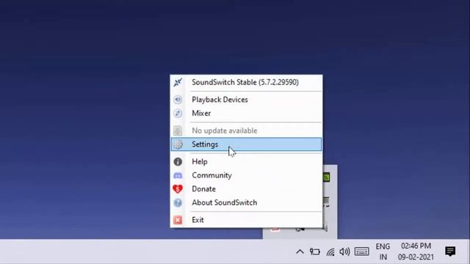470x264 pixels.
Task: Click the SoundSwitch Stable version header
Action: tap(246, 82)
